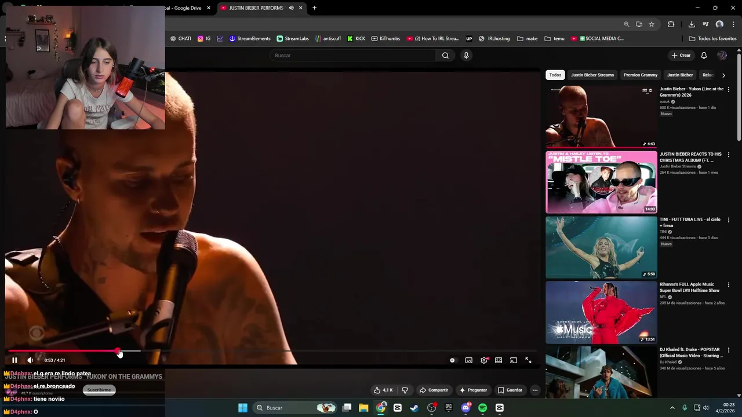The height and width of the screenshot is (417, 742).
Task: Start voice search with microphone icon
Action: [466, 56]
